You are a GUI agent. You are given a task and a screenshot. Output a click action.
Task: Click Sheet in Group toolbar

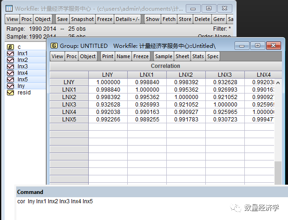click(x=182, y=56)
